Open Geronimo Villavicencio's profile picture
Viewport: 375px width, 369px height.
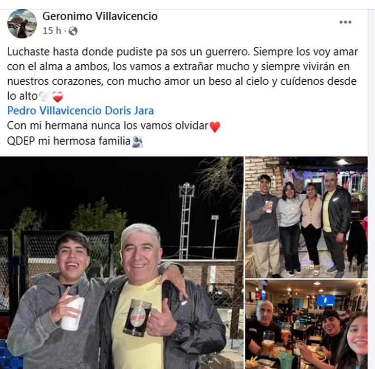pos(22,23)
